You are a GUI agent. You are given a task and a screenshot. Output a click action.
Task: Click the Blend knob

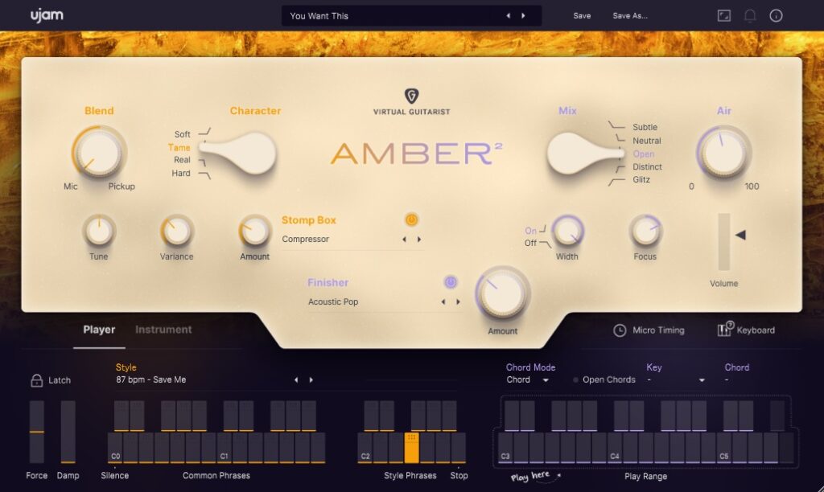[99, 152]
